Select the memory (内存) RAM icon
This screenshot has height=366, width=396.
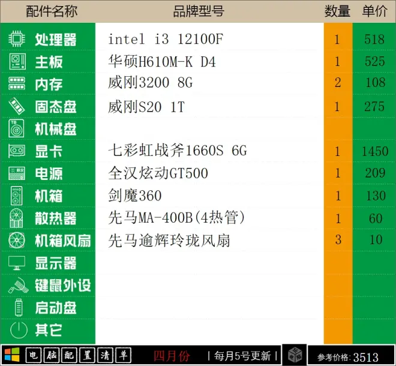click(x=16, y=84)
